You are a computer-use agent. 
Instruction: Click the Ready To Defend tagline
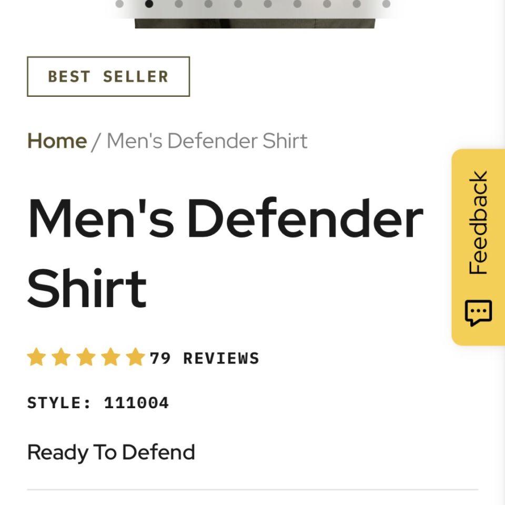tap(111, 451)
